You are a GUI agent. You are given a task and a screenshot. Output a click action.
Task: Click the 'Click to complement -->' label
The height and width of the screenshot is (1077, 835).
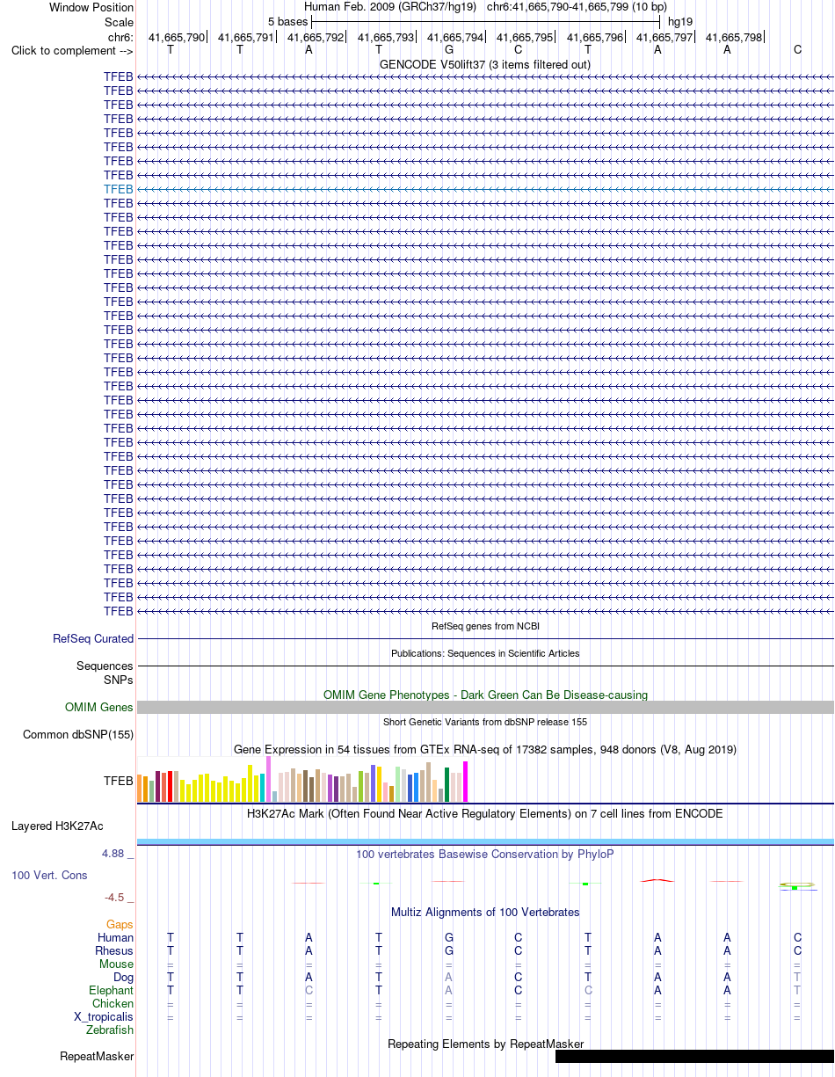point(72,50)
